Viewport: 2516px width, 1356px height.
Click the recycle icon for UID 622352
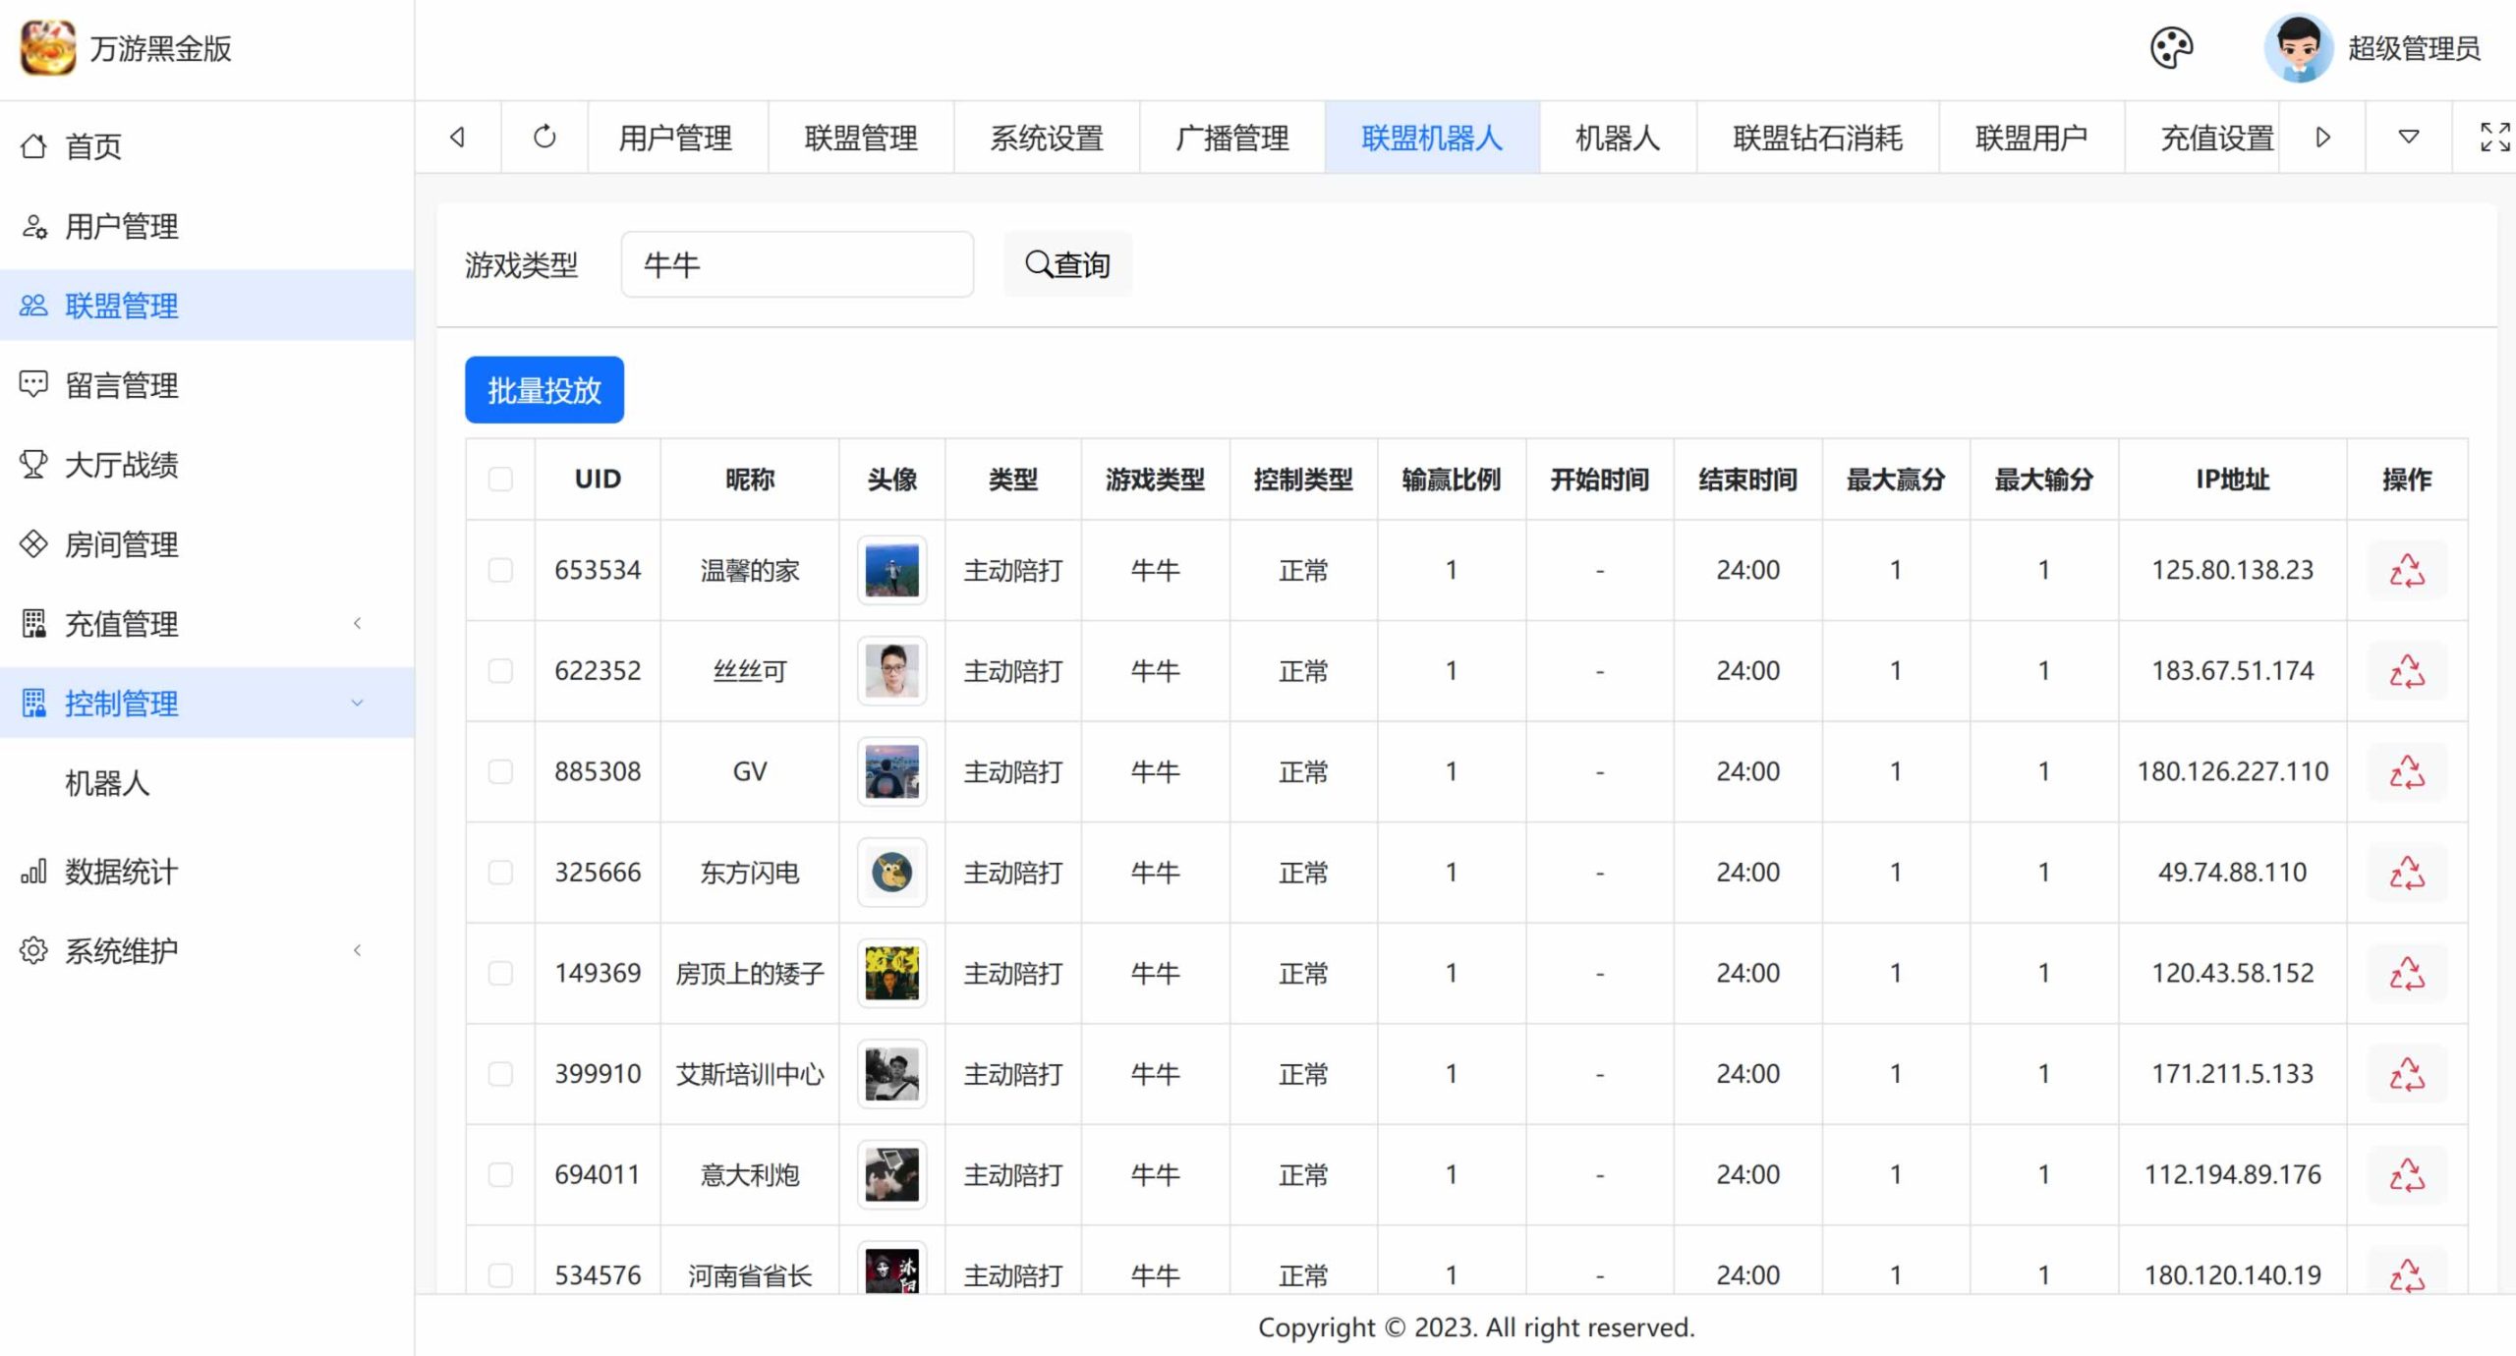(x=2407, y=671)
